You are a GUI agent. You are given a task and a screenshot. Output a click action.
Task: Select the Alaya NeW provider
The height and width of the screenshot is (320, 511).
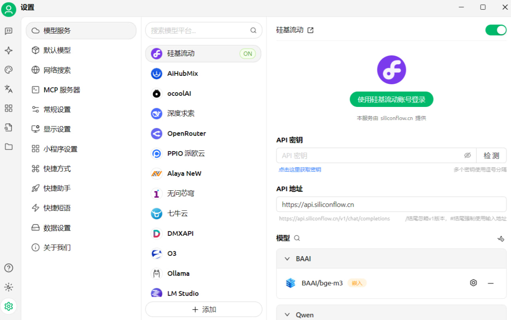pos(203,174)
